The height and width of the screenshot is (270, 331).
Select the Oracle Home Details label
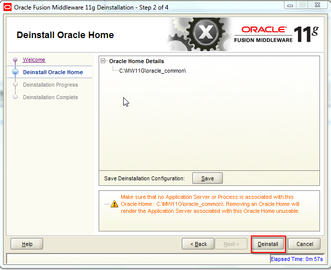[136, 61]
